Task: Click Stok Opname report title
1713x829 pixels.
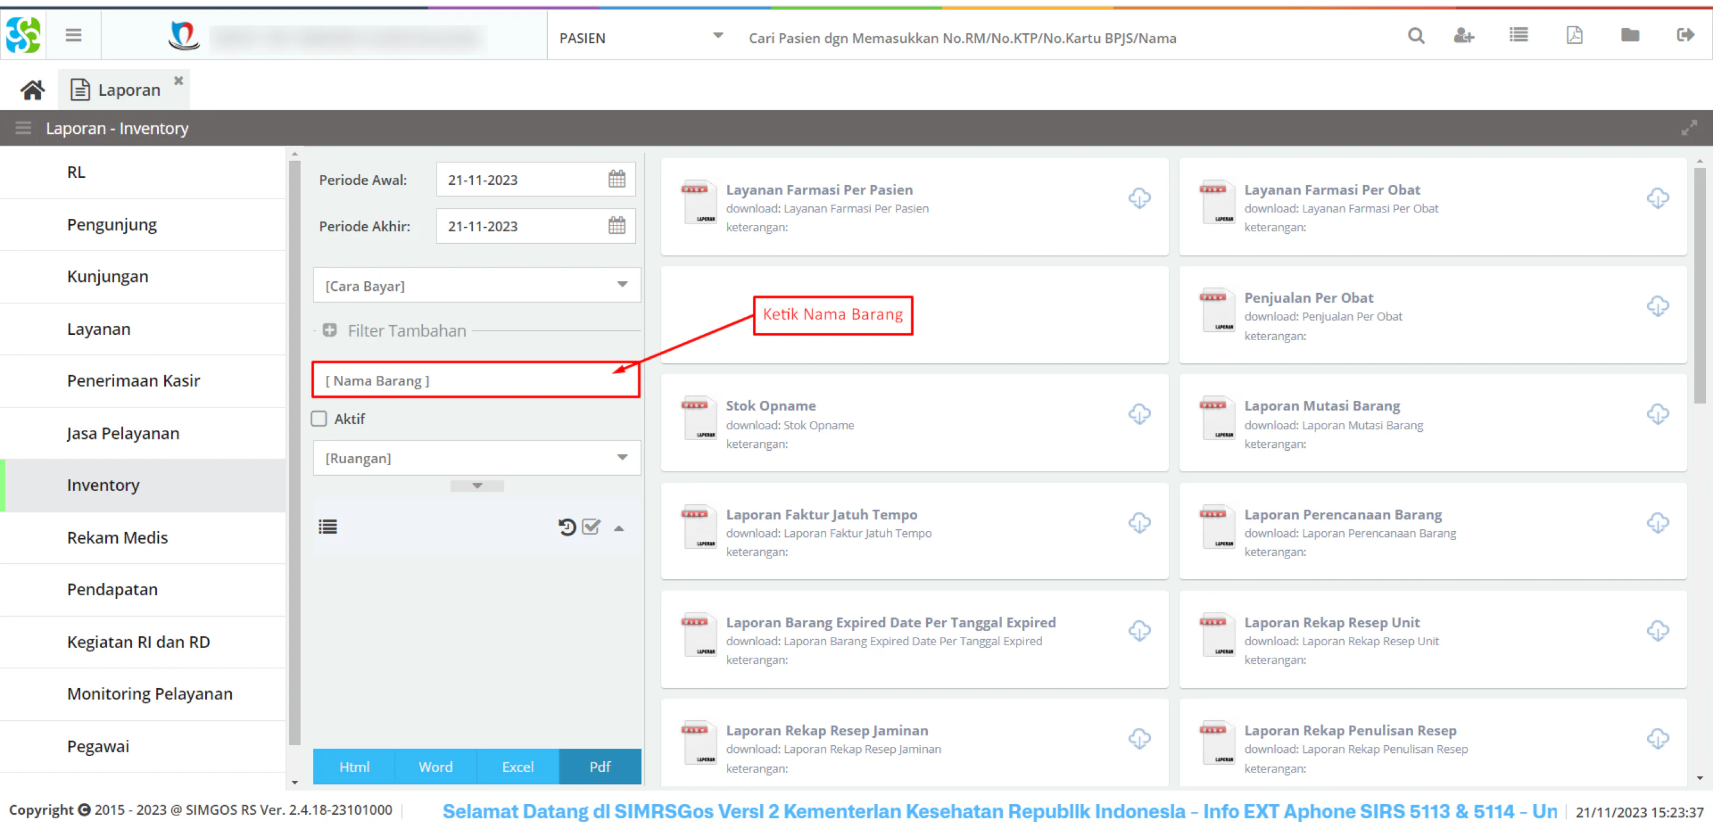Action: pyautogui.click(x=771, y=406)
